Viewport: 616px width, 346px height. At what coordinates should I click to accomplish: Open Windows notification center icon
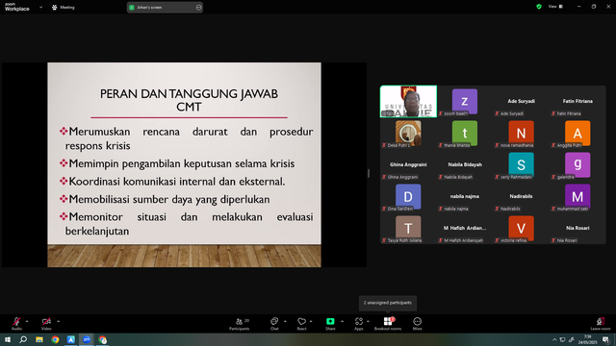point(606,339)
